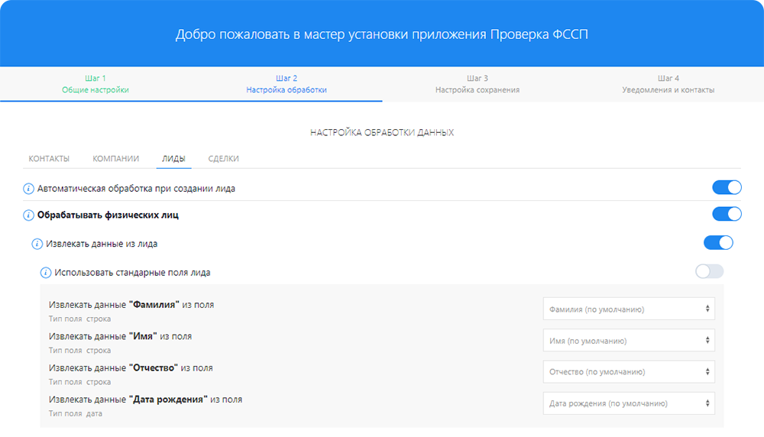The image size is (764, 437).
Task: Enable 'Использовать стандартные поля лида' switch
Action: (709, 271)
